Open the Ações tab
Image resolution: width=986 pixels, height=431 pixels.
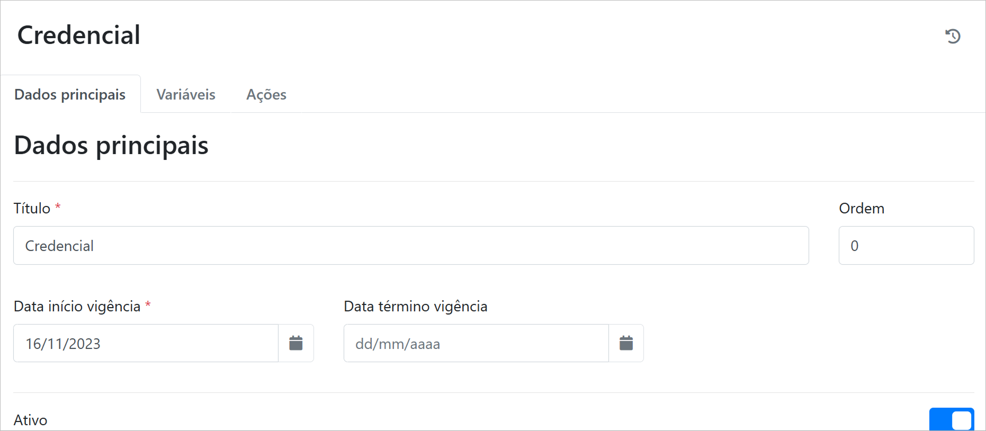click(x=266, y=94)
